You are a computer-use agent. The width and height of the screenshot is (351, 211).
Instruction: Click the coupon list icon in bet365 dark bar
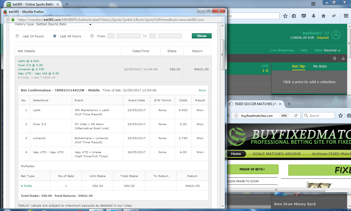335,58
